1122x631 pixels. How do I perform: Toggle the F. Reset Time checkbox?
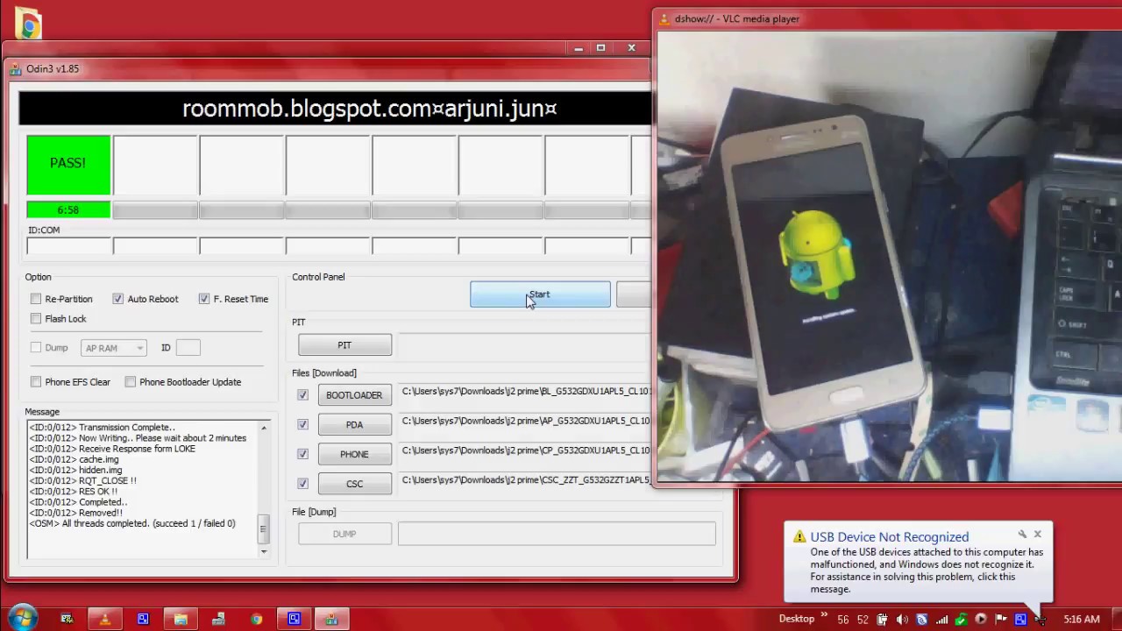204,299
